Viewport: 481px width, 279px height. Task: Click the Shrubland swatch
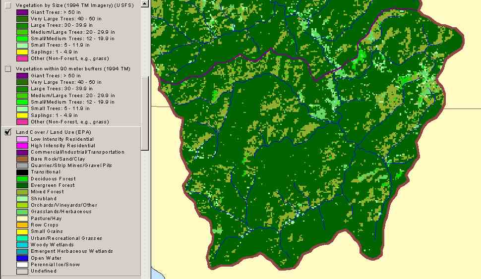pyautogui.click(x=22, y=198)
